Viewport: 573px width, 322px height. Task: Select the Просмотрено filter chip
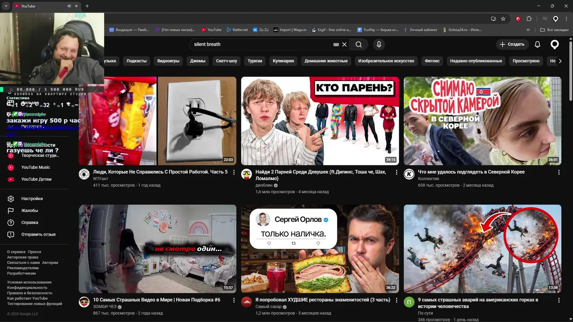[x=526, y=61]
